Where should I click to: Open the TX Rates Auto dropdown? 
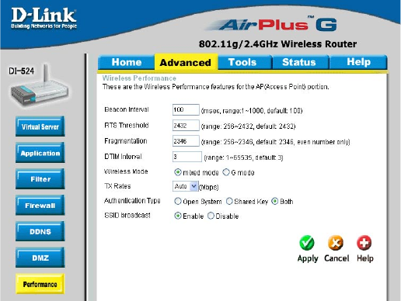[186, 186]
